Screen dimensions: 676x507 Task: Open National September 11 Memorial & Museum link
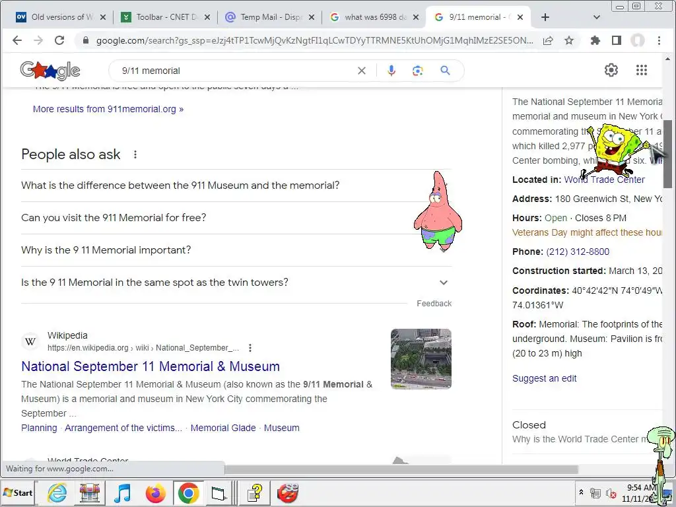point(151,366)
